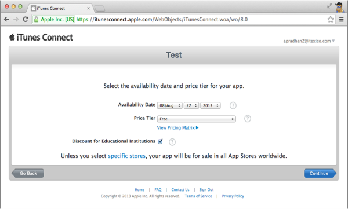
Task: Reload the page with refresh icon
Action: click(x=26, y=19)
